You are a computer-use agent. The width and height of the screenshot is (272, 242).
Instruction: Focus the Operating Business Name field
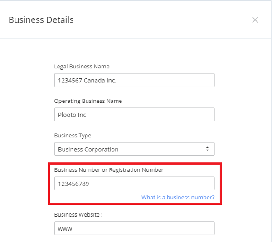tap(135, 115)
